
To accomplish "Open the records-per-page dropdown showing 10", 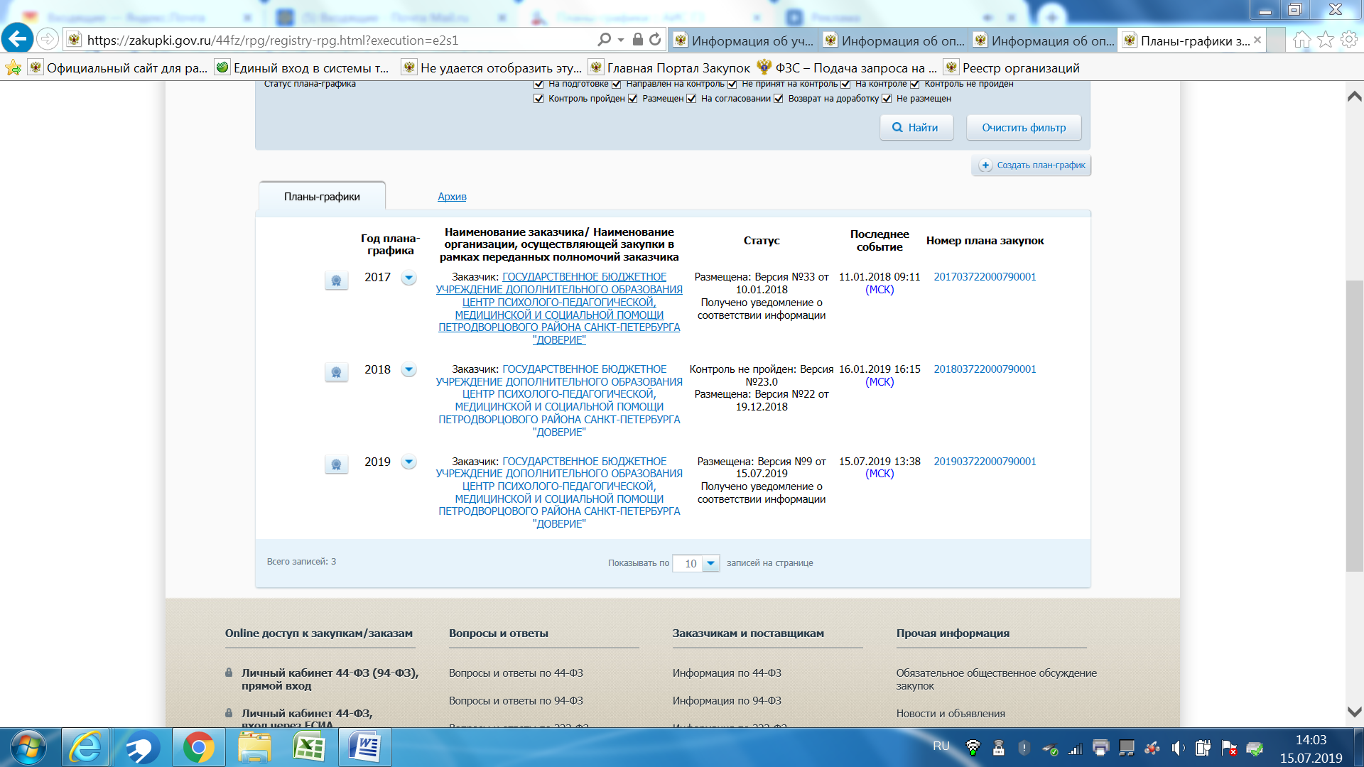I will (x=710, y=563).
